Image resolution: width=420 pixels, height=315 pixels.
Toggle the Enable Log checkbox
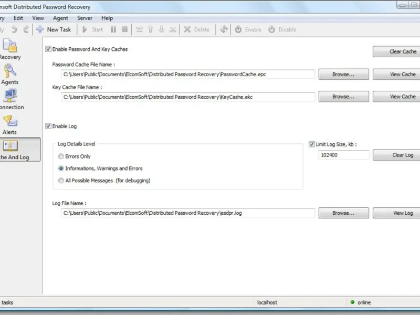tap(48, 126)
